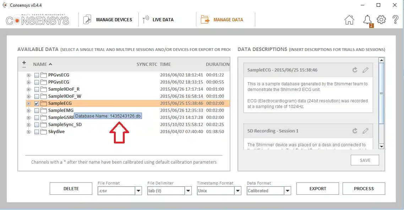The image size is (404, 210).
Task: Click the SampleEMG folder icon
Action: pyautogui.click(x=44, y=110)
